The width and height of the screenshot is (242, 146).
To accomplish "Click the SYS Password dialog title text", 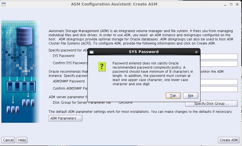I will click(x=144, y=52).
